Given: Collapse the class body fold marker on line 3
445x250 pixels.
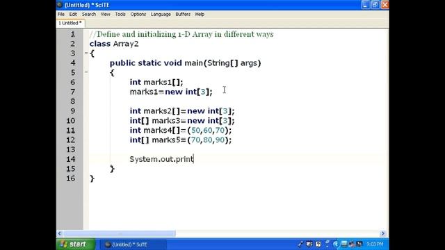Looking at the screenshot, I should (86, 53).
